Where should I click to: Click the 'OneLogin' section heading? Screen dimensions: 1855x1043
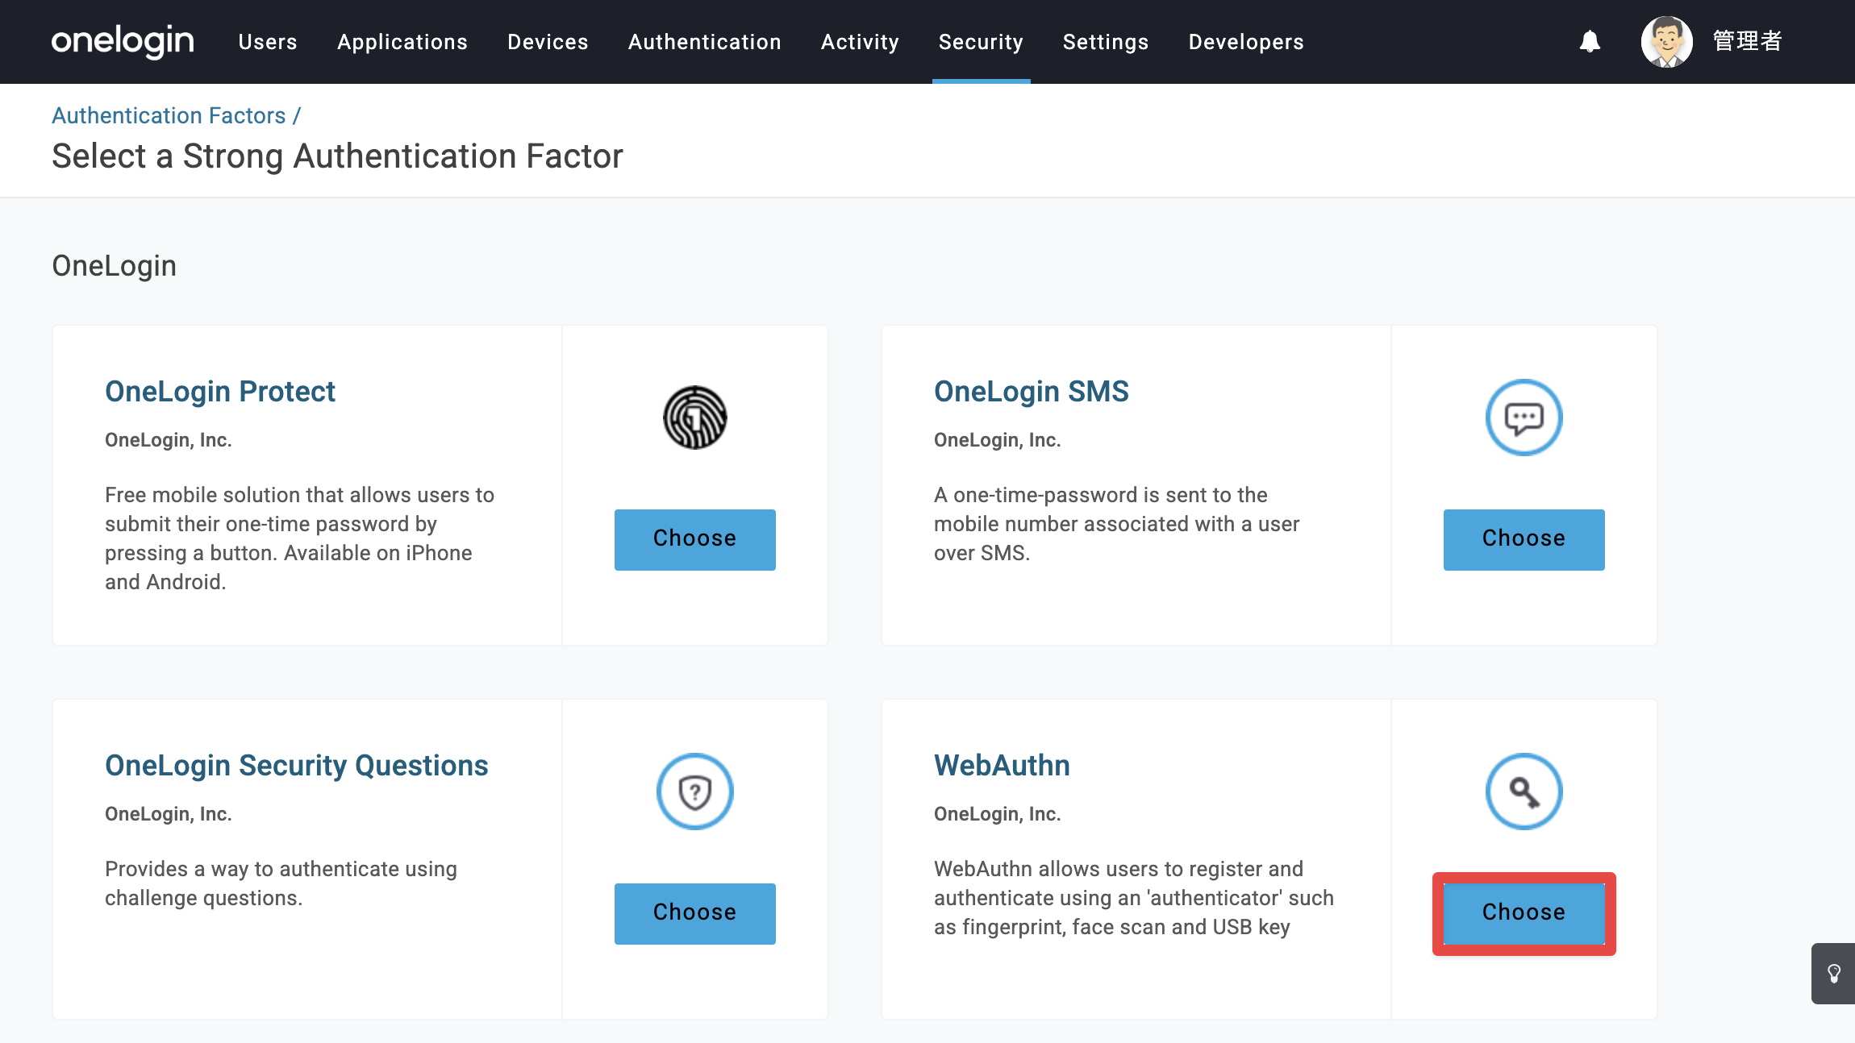click(114, 266)
